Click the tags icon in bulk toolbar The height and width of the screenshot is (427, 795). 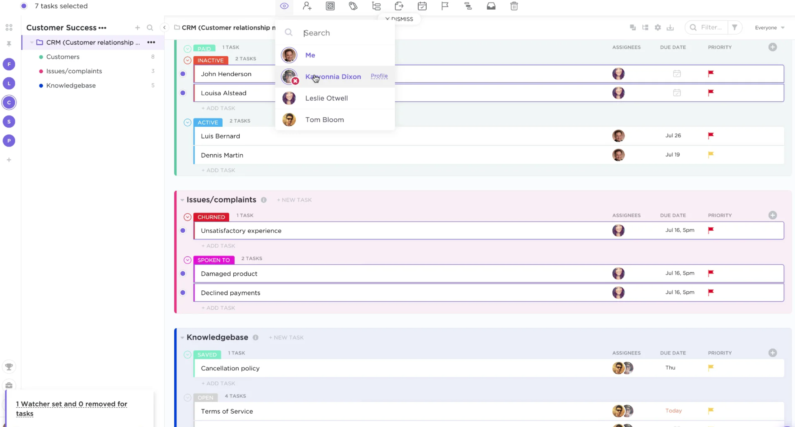(353, 6)
